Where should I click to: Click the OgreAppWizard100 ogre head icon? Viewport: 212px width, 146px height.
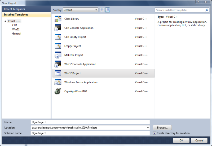(x=58, y=91)
